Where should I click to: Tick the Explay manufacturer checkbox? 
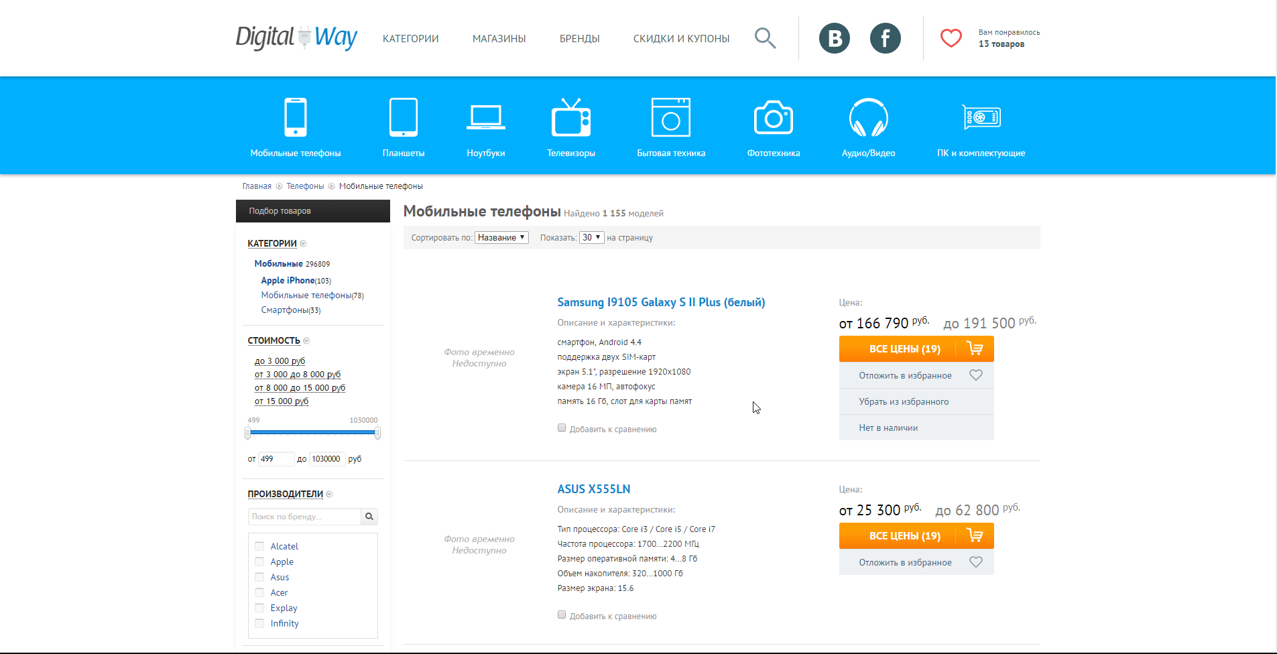pyautogui.click(x=259, y=608)
